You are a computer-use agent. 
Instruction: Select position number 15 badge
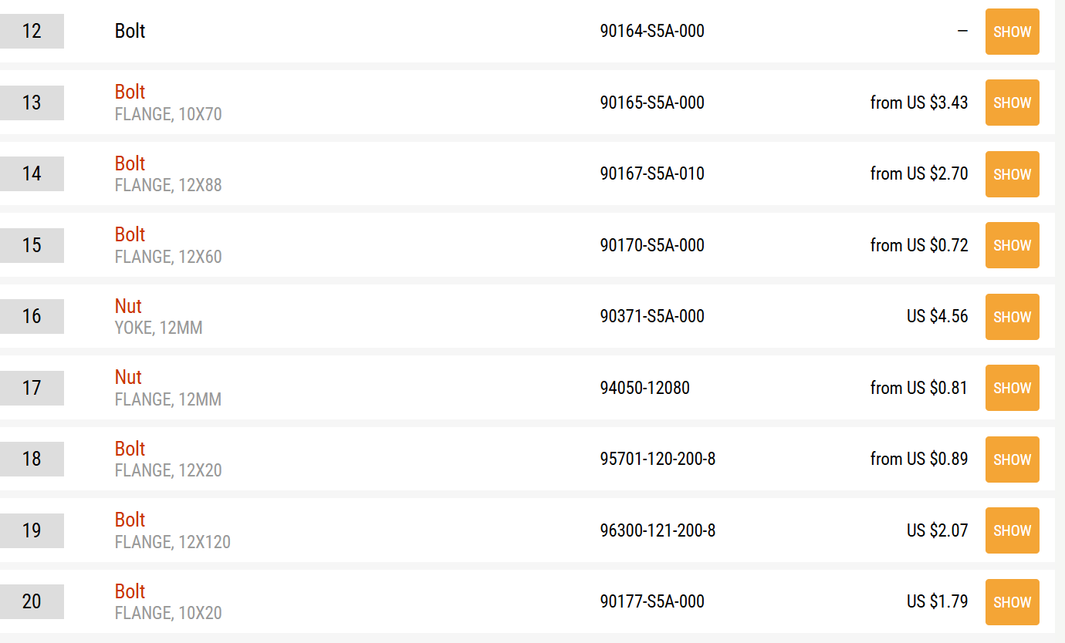[x=32, y=245]
